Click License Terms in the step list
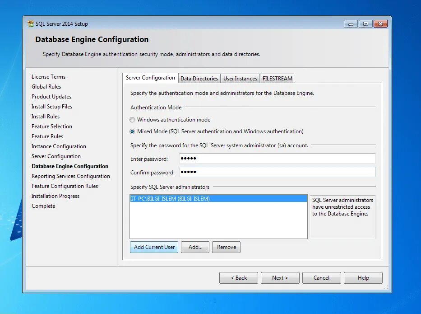The height and width of the screenshot is (314, 421). click(x=49, y=77)
